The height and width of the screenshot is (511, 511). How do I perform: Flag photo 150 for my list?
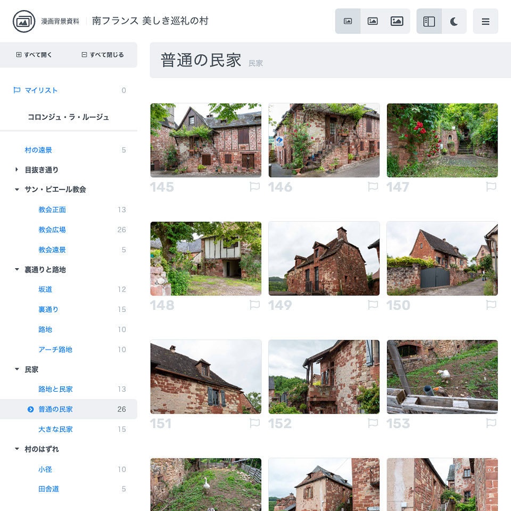(x=491, y=305)
